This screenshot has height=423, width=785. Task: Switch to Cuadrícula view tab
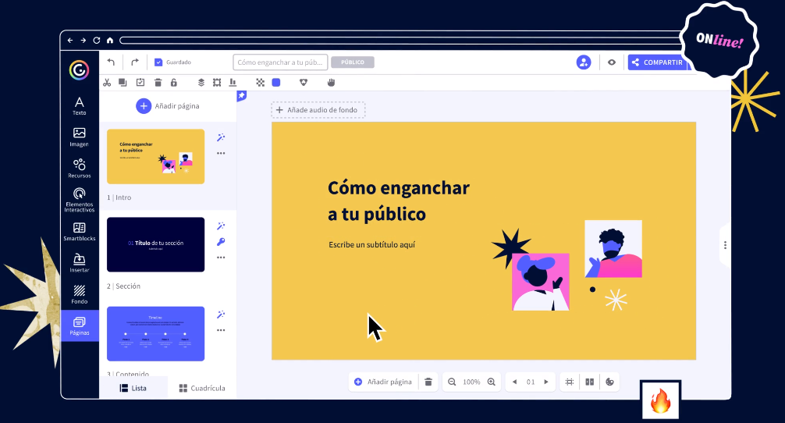(x=202, y=388)
